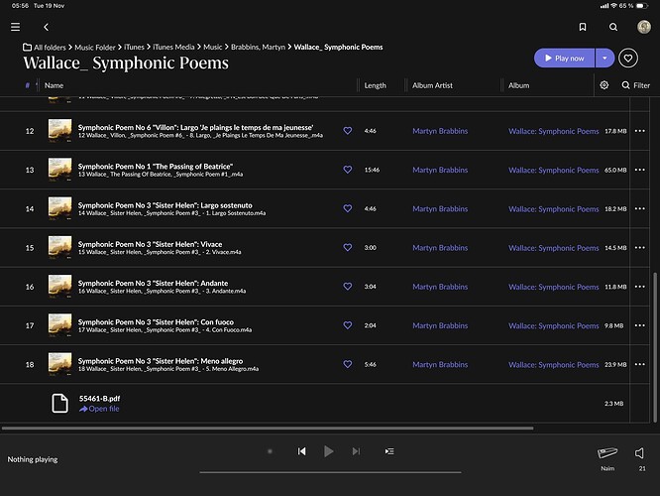Open more options for track 13
The image size is (660, 496).
click(x=640, y=170)
